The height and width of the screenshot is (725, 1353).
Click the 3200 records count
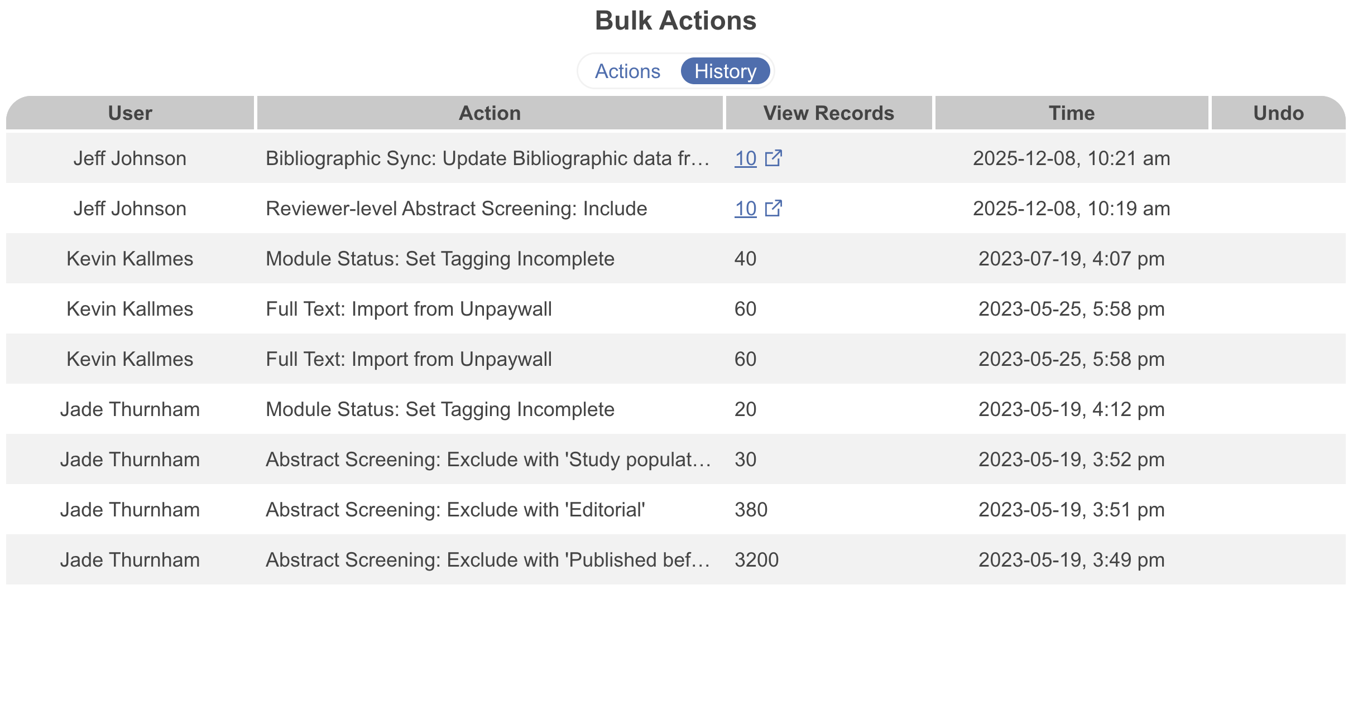coord(756,560)
